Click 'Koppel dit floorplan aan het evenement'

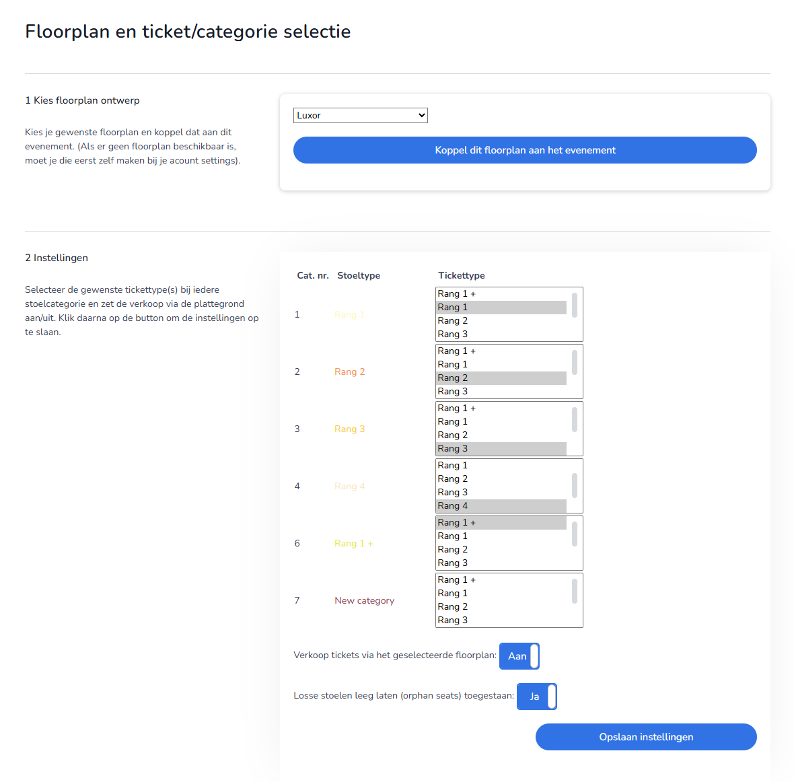tap(525, 150)
